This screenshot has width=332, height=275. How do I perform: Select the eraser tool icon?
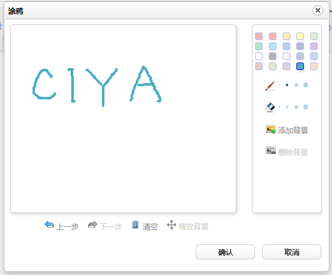pos(270,107)
